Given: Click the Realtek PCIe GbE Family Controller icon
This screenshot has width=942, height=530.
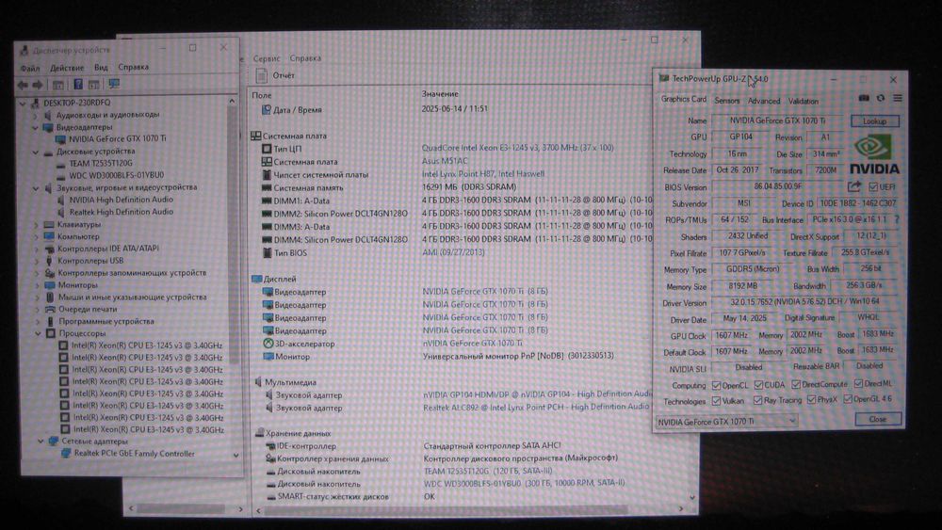Looking at the screenshot, I should pyautogui.click(x=66, y=454).
